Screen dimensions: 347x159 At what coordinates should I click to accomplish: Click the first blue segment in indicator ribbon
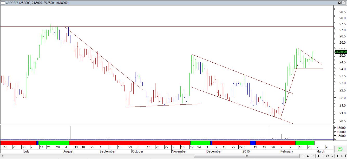pos(37,143)
